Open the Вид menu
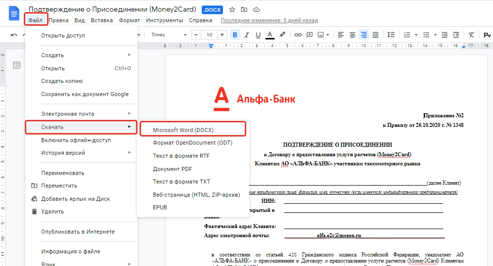The image size is (493, 266). click(79, 20)
